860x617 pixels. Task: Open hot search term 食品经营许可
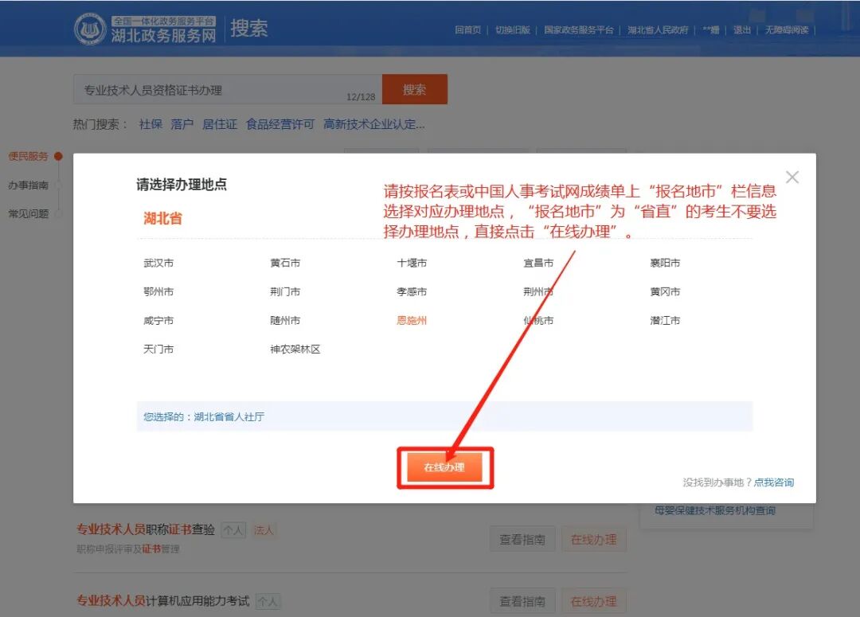(x=280, y=124)
